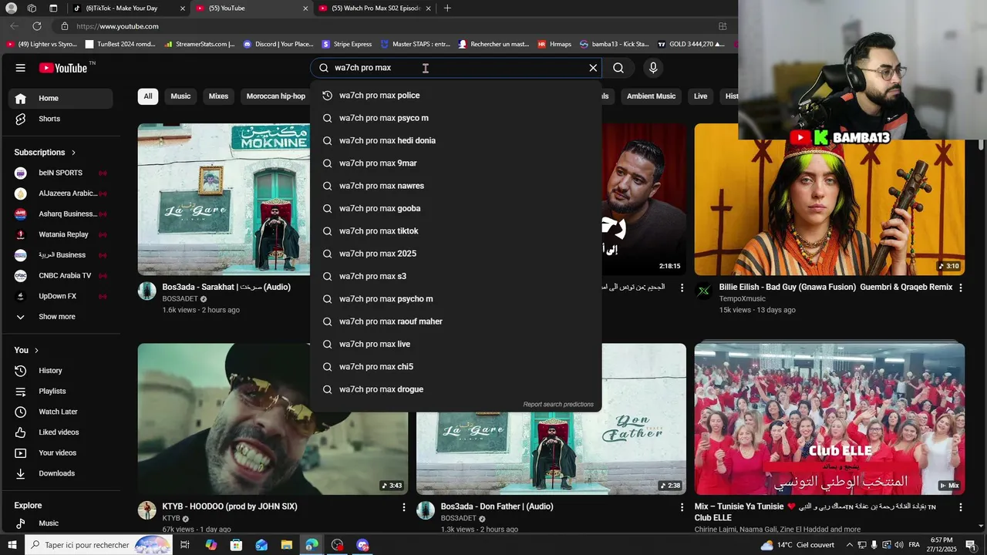Choose suggestion wa7ch pro max raouf maher
Viewport: 987px width, 555px height.
[456, 321]
